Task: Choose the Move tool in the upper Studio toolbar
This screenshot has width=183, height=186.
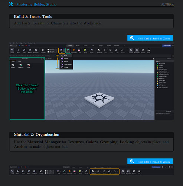Action: (x=18, y=51)
